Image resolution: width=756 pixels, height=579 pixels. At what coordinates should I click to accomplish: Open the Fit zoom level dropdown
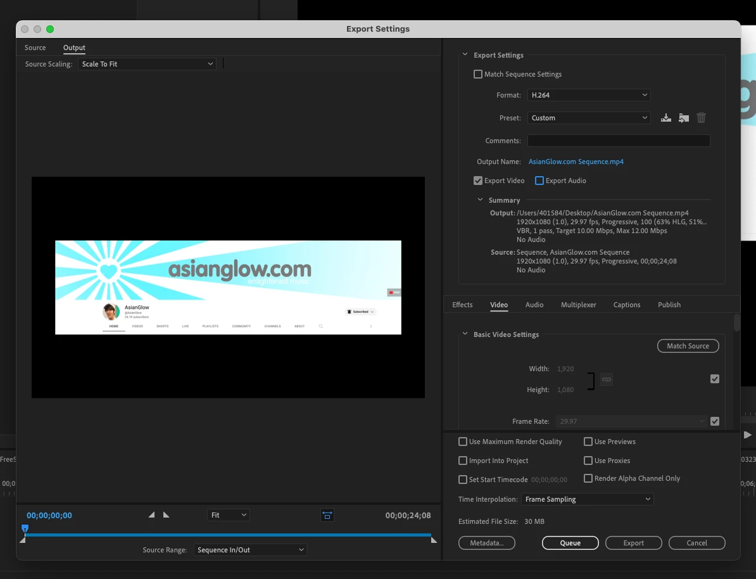(x=229, y=515)
